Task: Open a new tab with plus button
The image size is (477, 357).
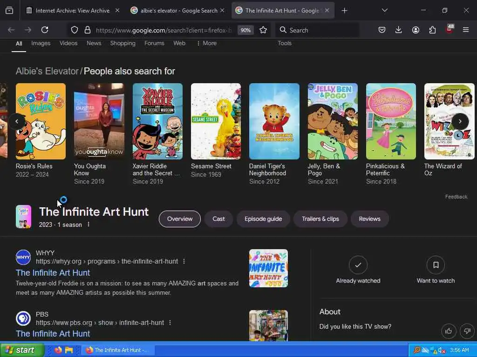Action: tap(344, 11)
